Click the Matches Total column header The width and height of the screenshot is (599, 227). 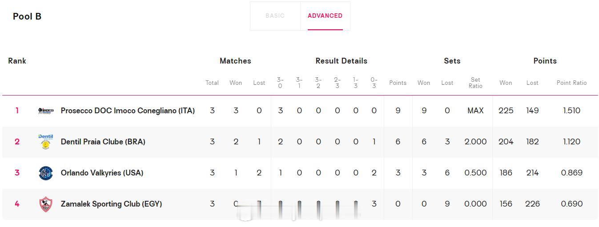pos(212,83)
